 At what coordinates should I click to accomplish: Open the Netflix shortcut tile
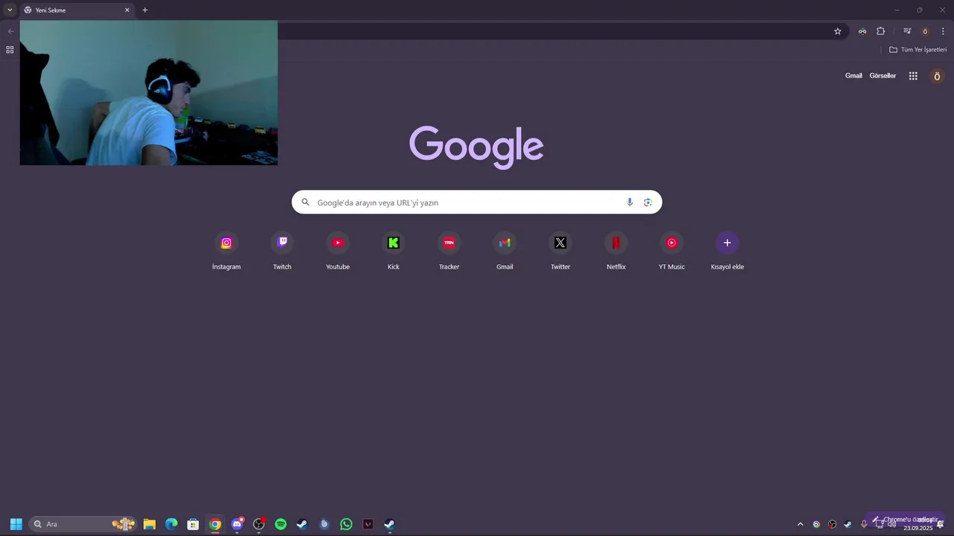[x=616, y=251]
